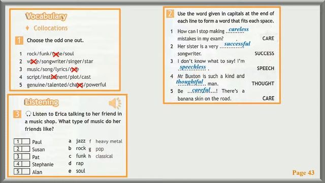Click the orange number 3 exercise badge

[17, 114]
